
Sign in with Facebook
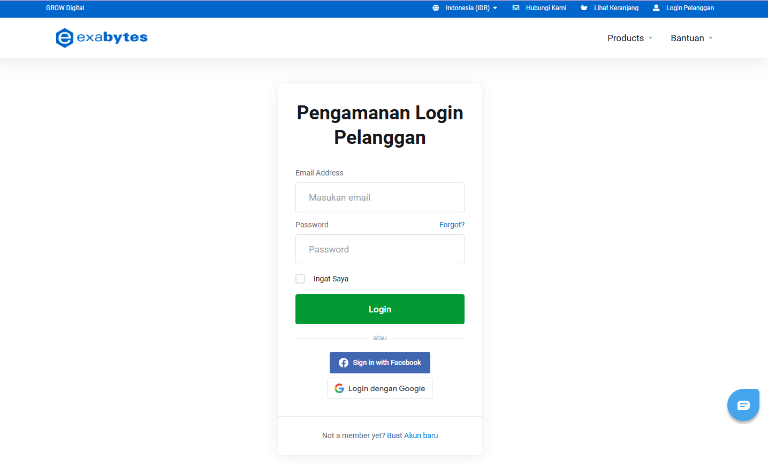click(380, 363)
